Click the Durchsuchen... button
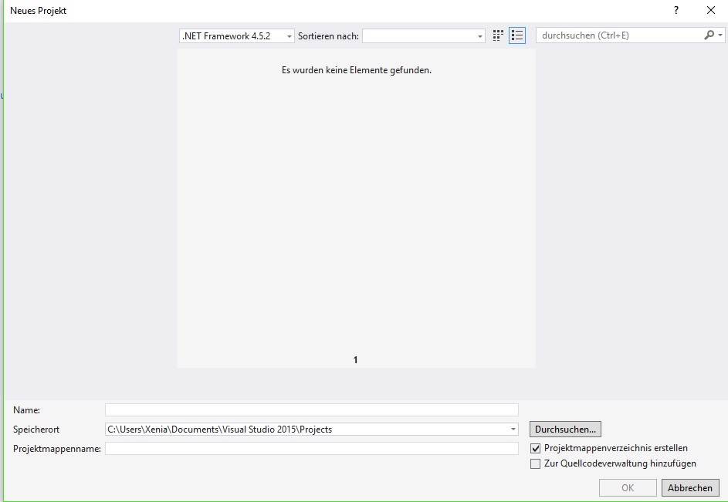This screenshot has height=502, width=728. pyautogui.click(x=566, y=430)
